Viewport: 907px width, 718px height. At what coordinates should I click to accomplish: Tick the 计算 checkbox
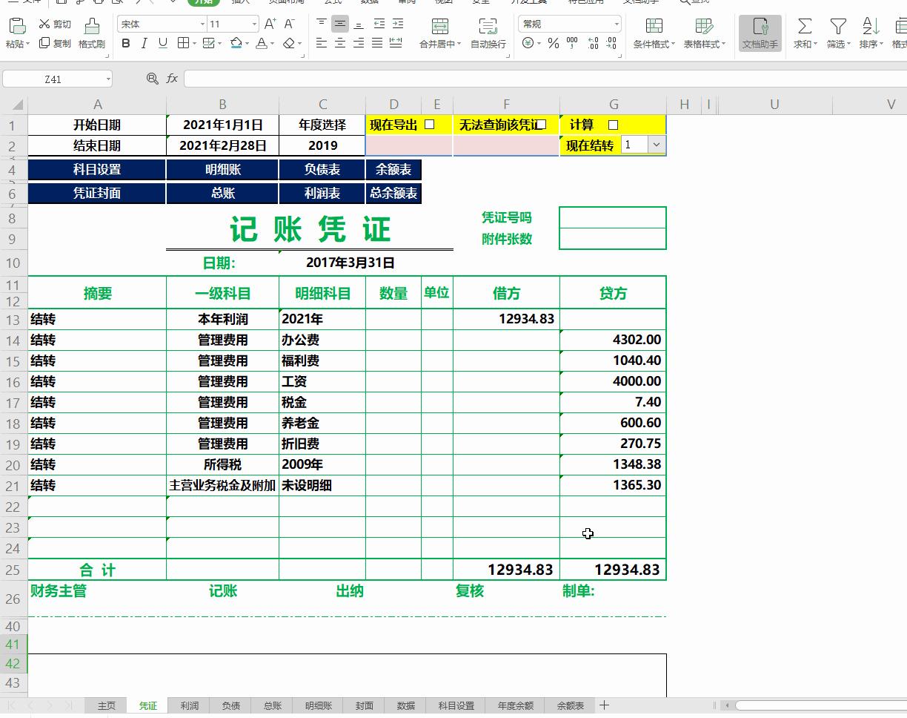[x=613, y=124]
